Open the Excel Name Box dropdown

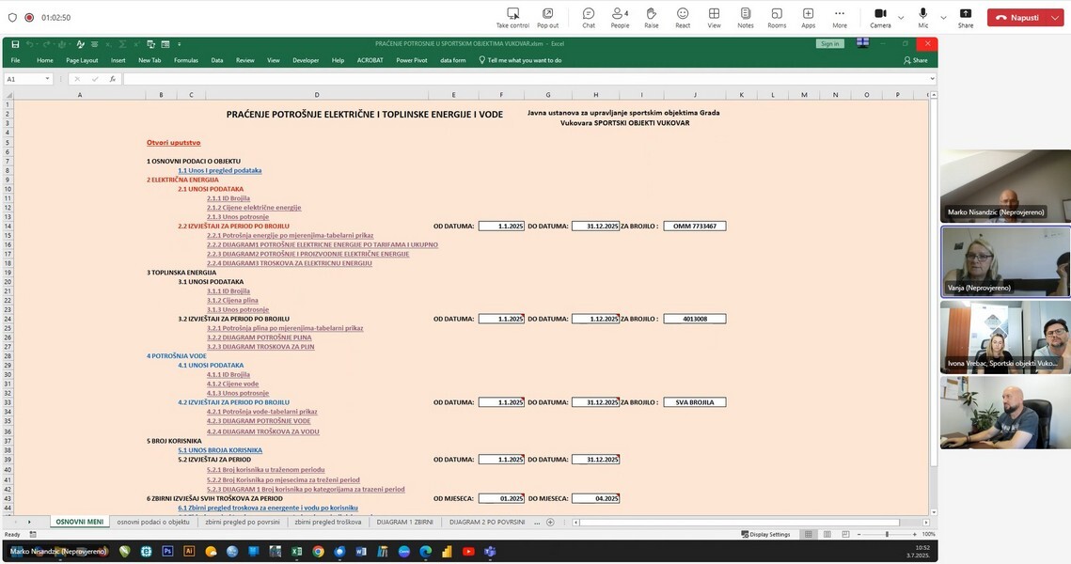pyautogui.click(x=47, y=79)
